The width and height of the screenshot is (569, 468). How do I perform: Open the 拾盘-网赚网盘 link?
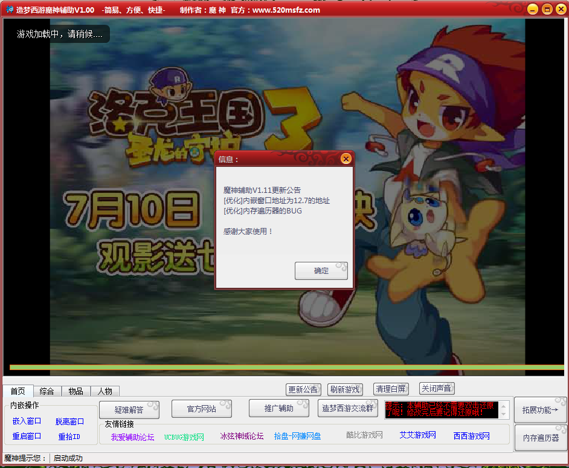297,436
